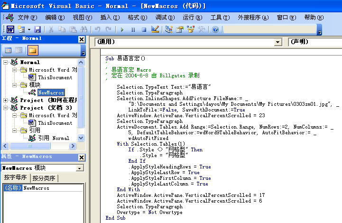Close the 工程 - Normal project panel
The image size is (342, 223).
click(x=82, y=39)
